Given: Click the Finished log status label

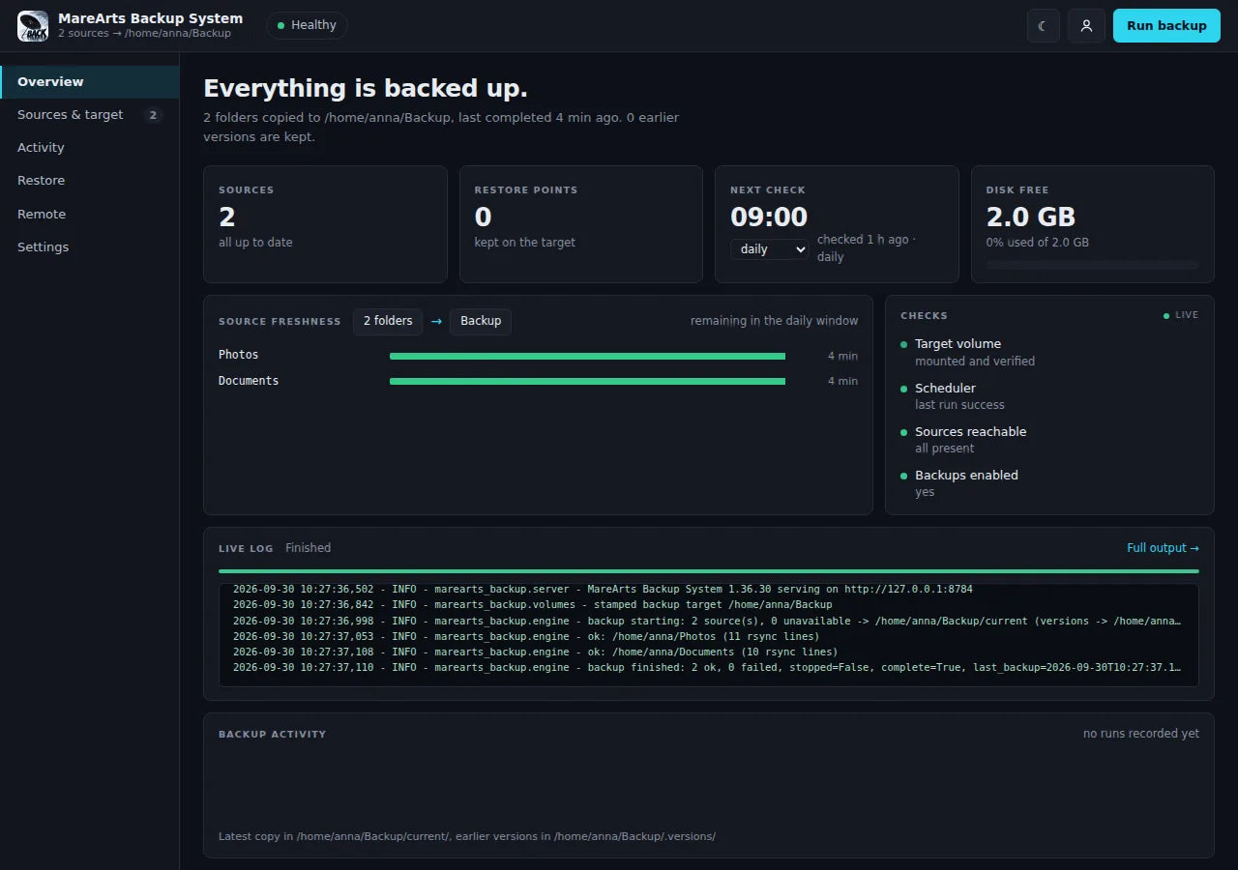Looking at the screenshot, I should [308, 548].
